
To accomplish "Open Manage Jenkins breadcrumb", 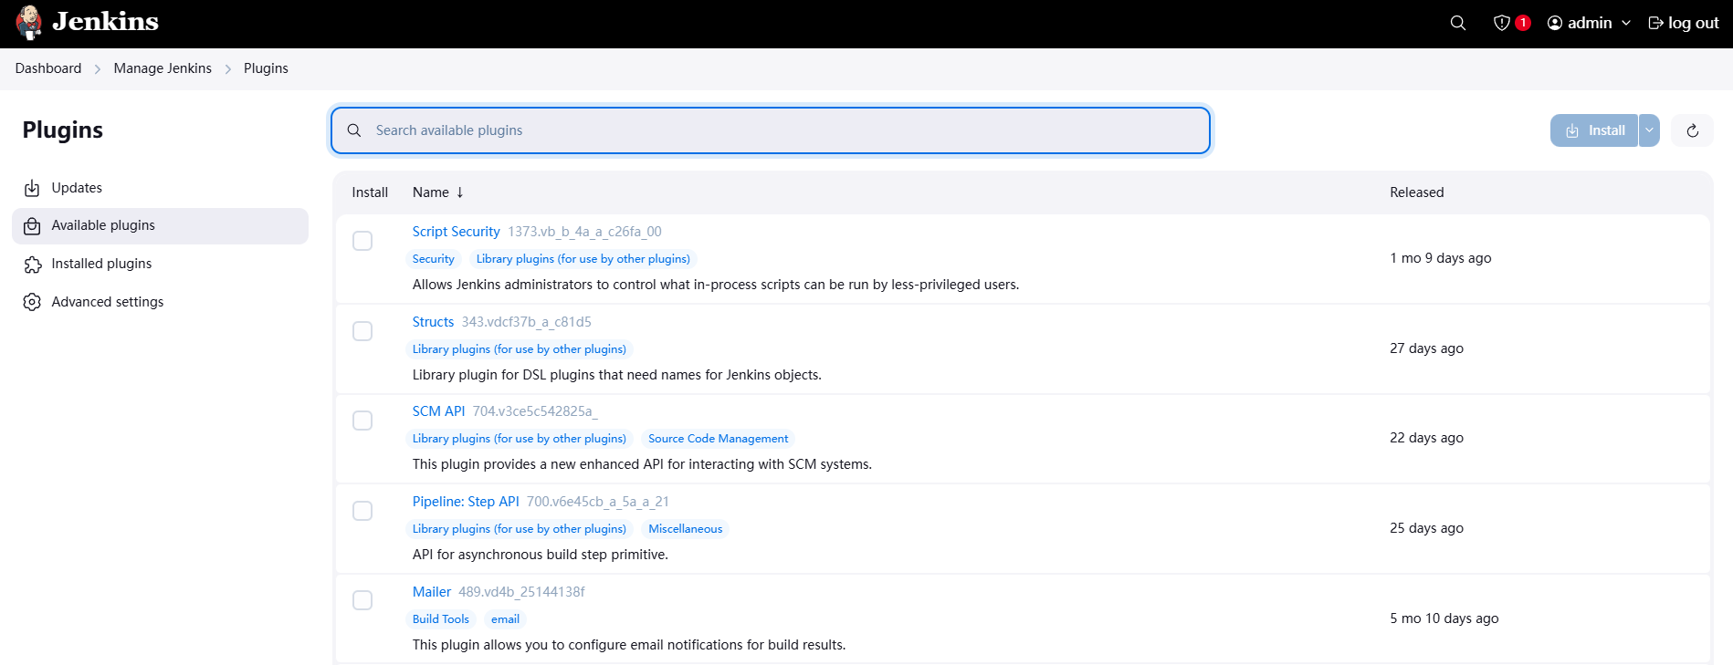I will coord(163,68).
